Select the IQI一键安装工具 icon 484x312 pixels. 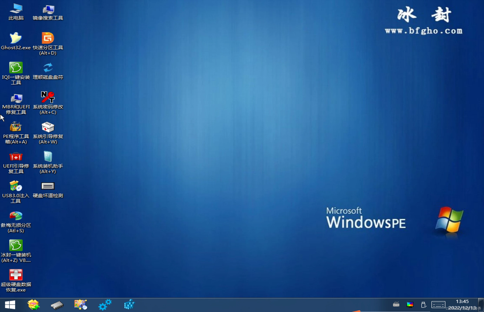[16, 73]
